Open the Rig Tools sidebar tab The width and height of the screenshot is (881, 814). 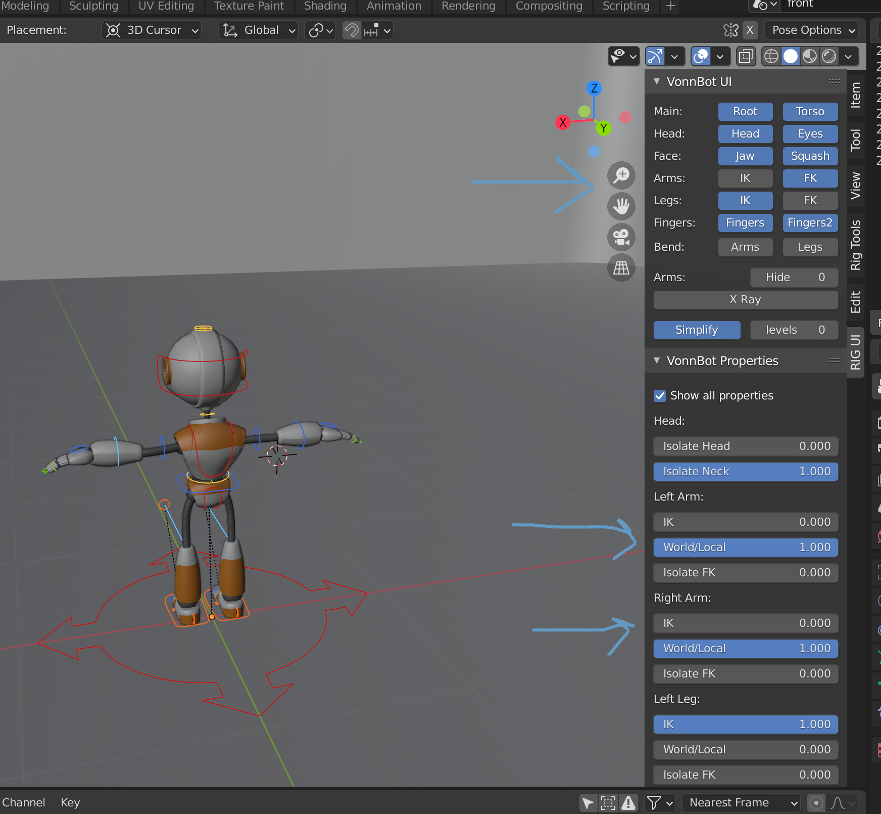pyautogui.click(x=856, y=246)
